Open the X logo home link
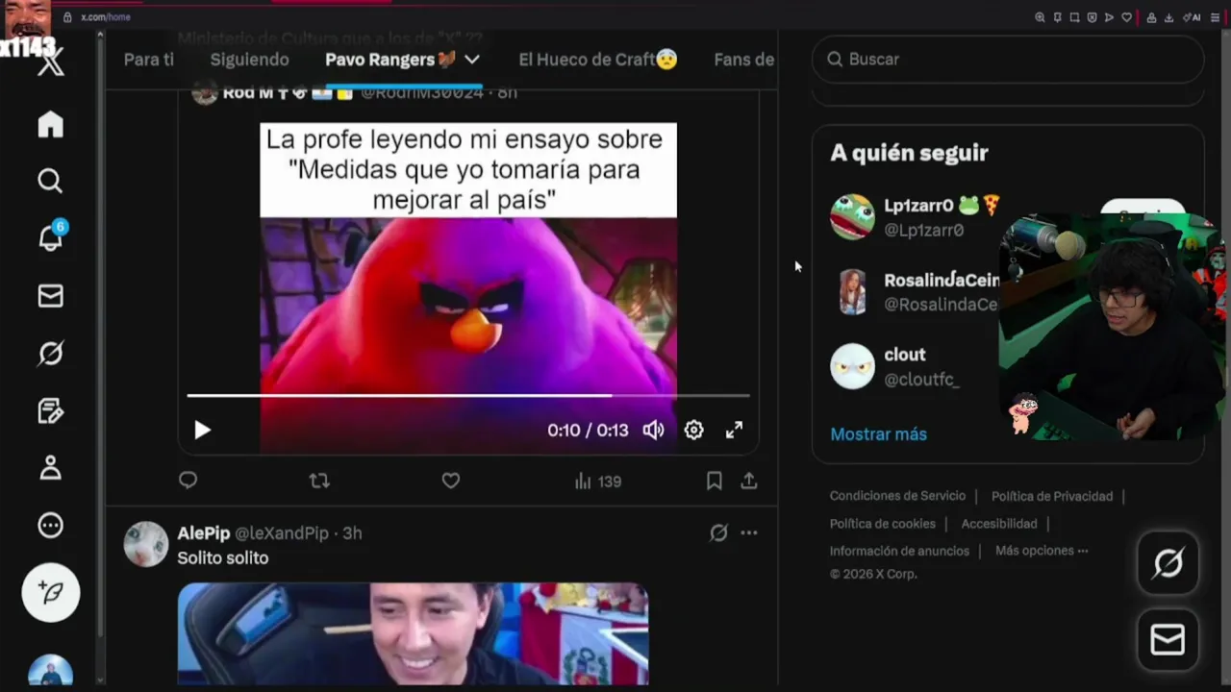 coord(51,64)
